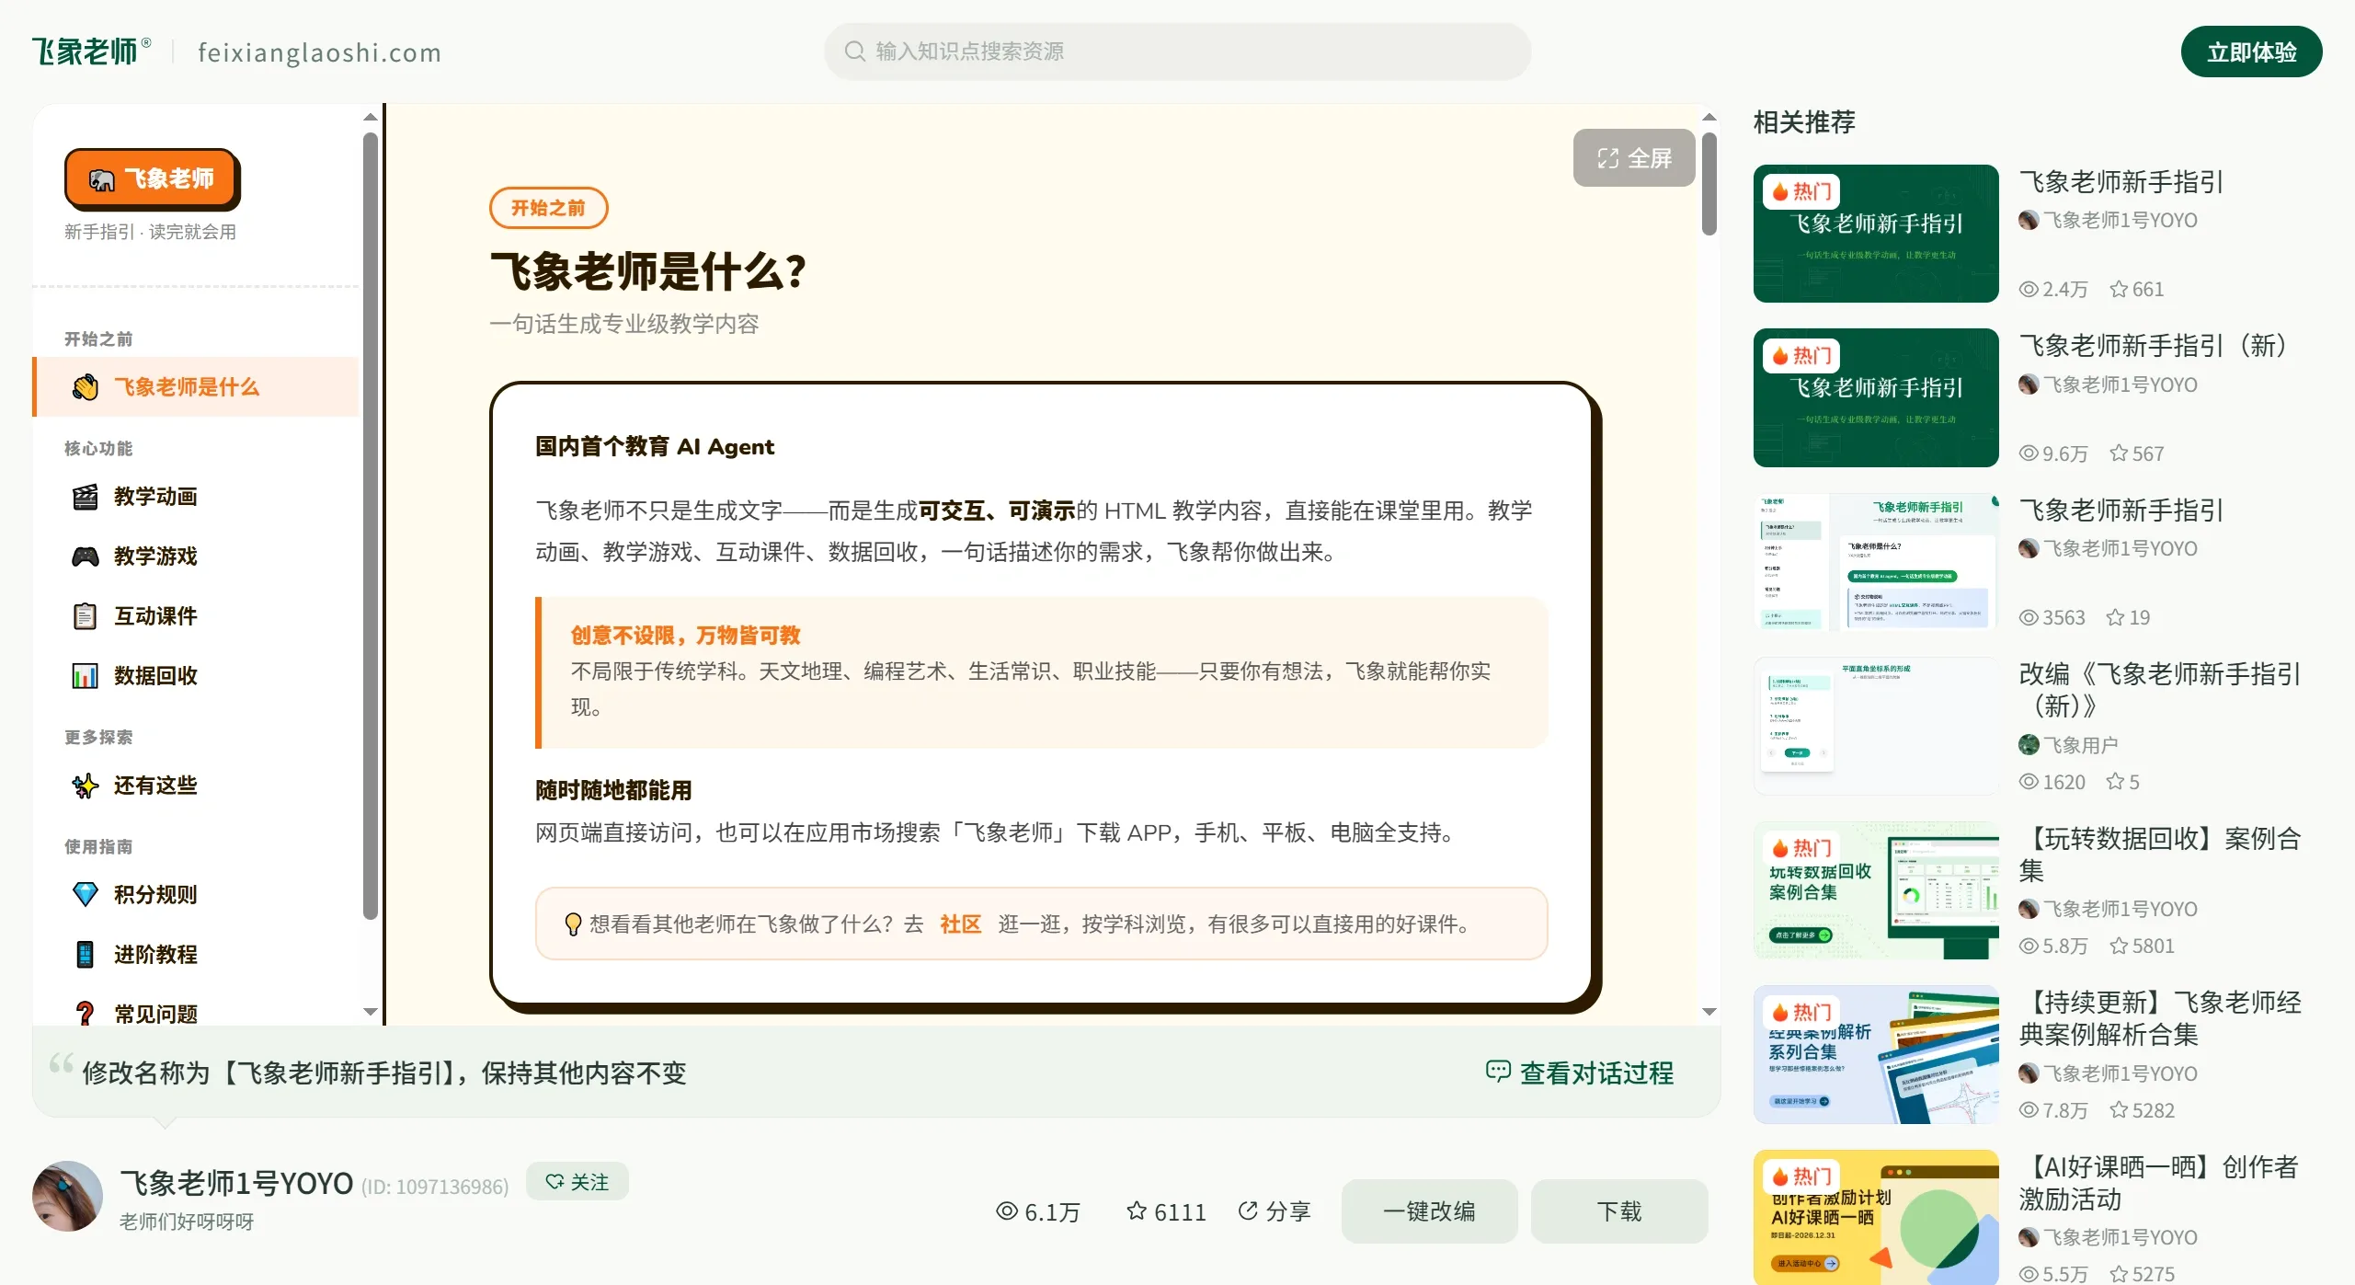Click the content vertical scrollbar thumb
Screen dimensions: 2355x1285
point(1709,184)
